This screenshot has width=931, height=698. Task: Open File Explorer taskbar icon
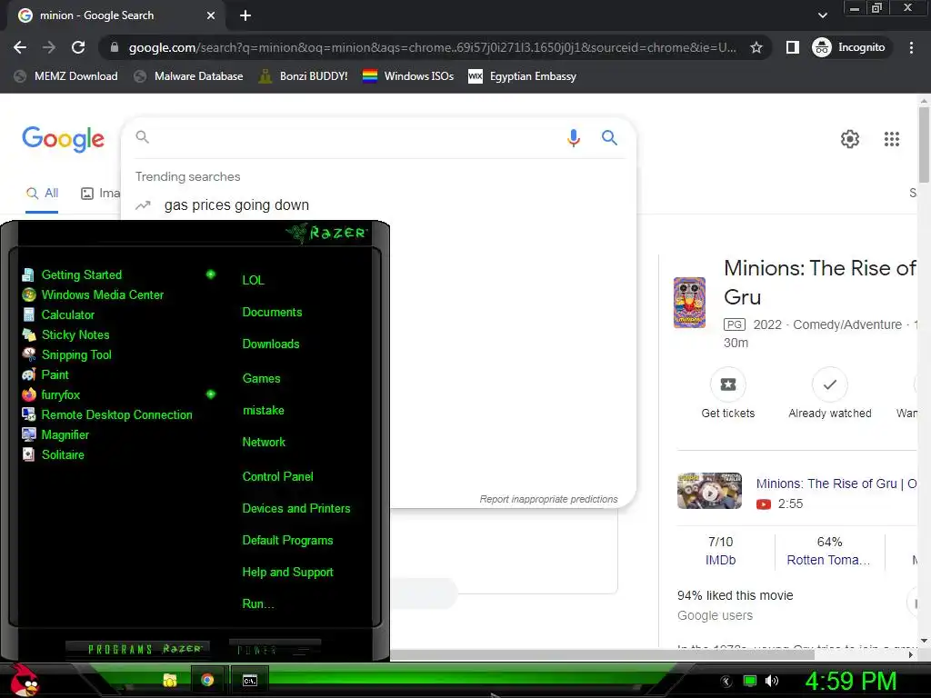(x=170, y=680)
